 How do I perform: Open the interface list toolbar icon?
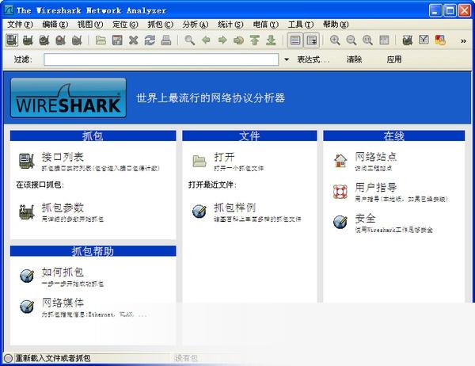12,40
